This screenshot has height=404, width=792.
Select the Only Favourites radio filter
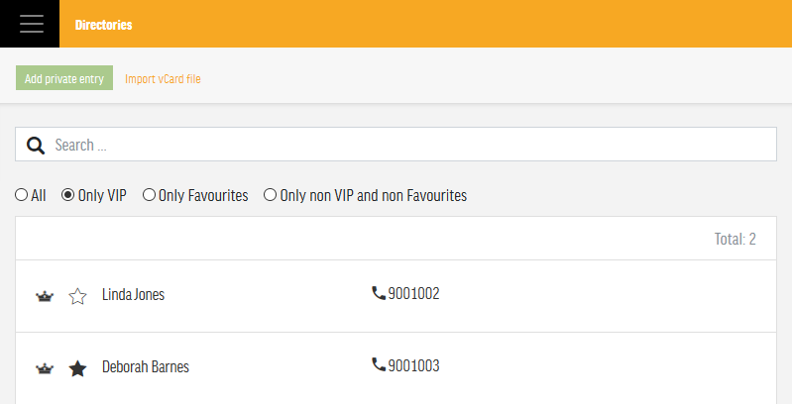(149, 195)
